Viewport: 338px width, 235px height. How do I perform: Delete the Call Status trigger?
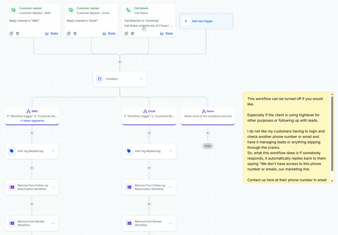[x=133, y=33]
